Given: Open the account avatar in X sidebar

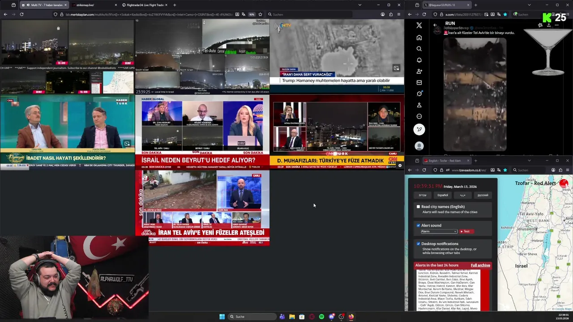Looking at the screenshot, I should 419,146.
